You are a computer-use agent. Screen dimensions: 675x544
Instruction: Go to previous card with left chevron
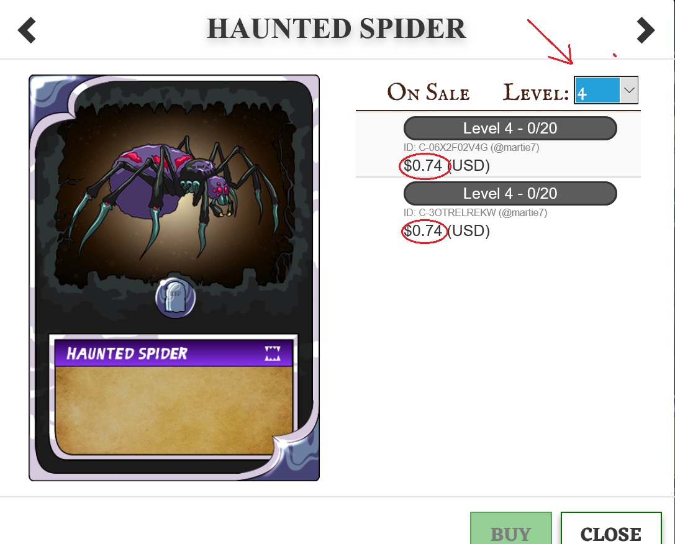click(27, 30)
